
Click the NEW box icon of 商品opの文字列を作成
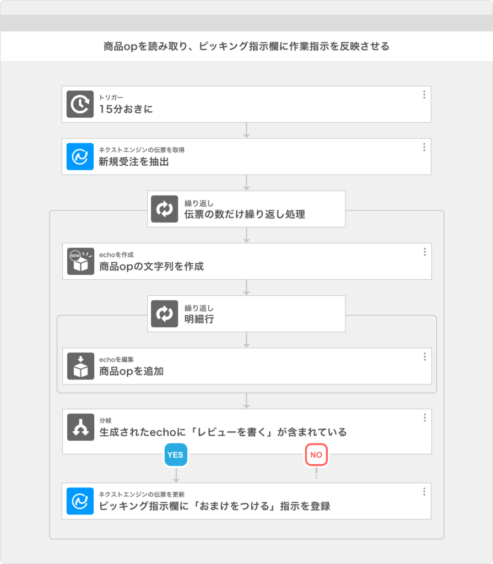(x=80, y=262)
